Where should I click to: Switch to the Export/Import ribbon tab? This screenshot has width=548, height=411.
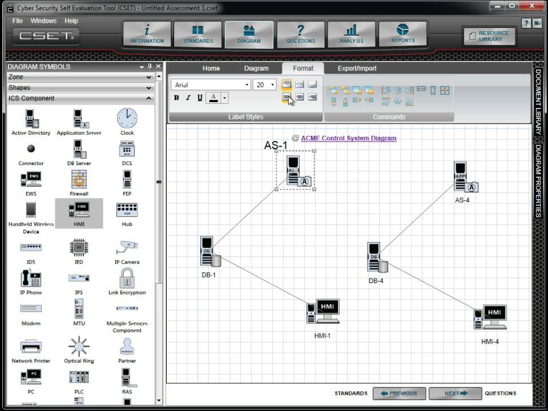pyautogui.click(x=357, y=68)
